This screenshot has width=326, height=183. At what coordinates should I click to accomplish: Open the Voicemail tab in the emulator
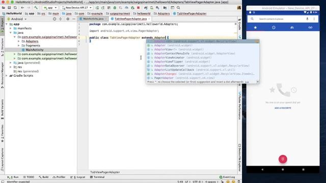point(310,27)
